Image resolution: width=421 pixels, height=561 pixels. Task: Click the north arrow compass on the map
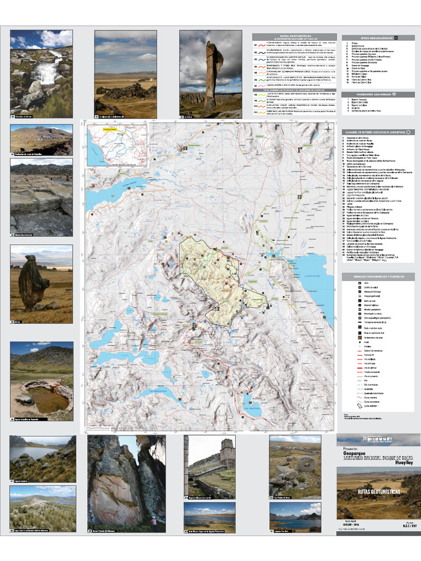328,129
